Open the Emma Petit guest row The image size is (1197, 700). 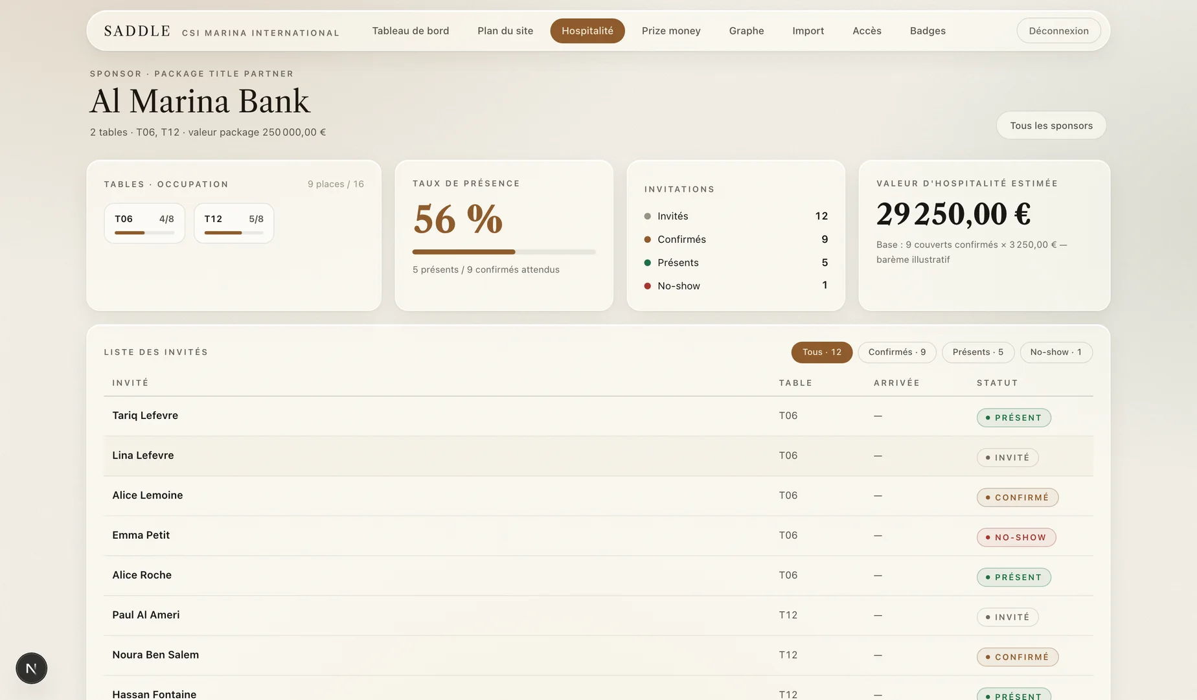pos(598,536)
